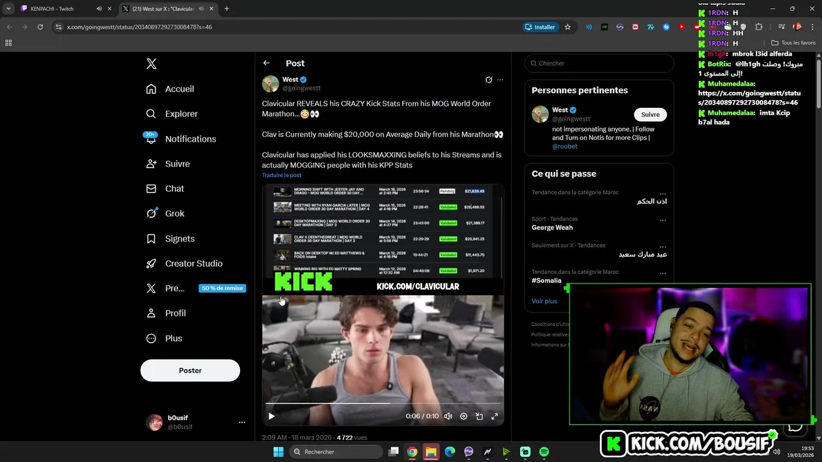Reload the page

pos(40,27)
